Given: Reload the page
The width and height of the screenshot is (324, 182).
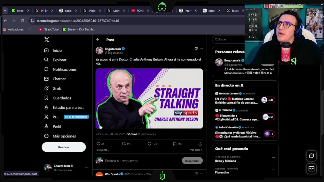Looking at the screenshot, I should pyautogui.click(x=22, y=21).
